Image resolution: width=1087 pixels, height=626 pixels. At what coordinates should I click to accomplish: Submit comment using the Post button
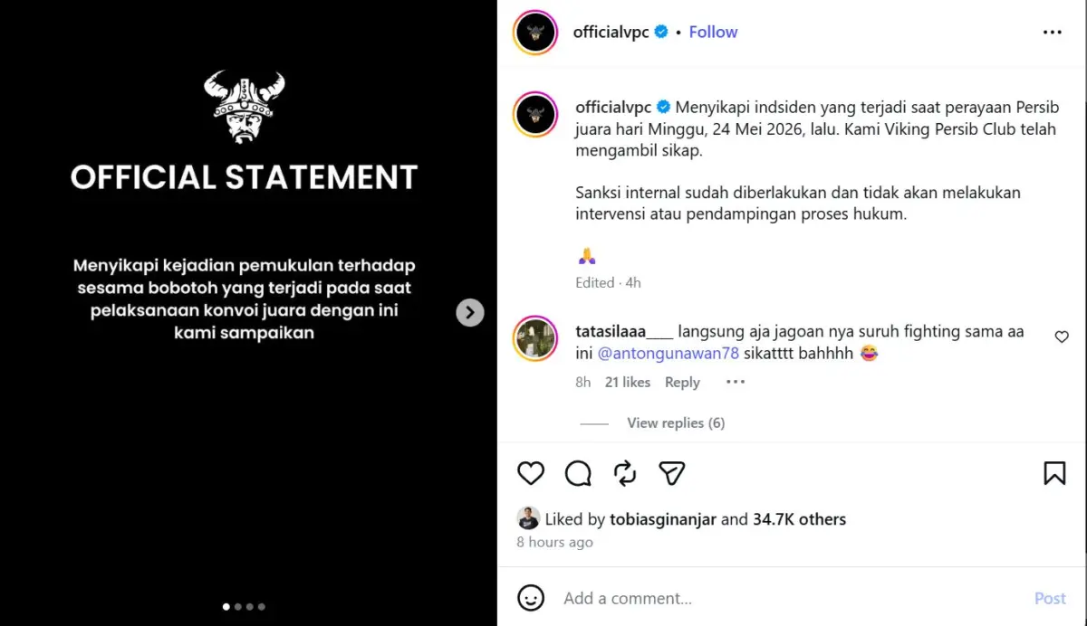[x=1050, y=598]
